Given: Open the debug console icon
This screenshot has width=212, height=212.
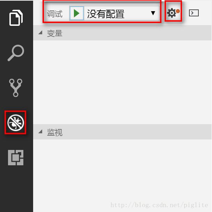Looking at the screenshot, I should (194, 13).
